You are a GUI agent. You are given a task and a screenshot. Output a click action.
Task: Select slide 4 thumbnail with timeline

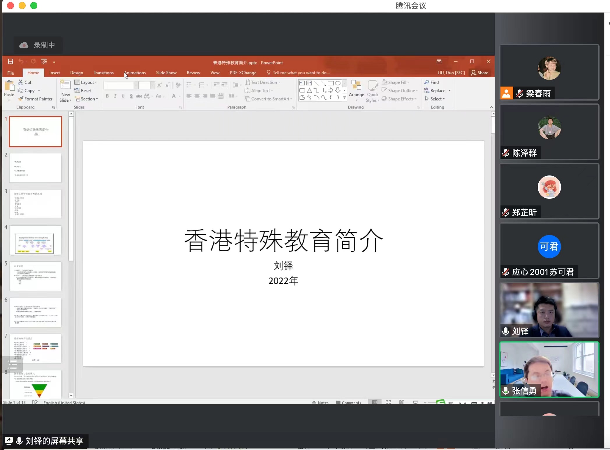[x=35, y=240]
